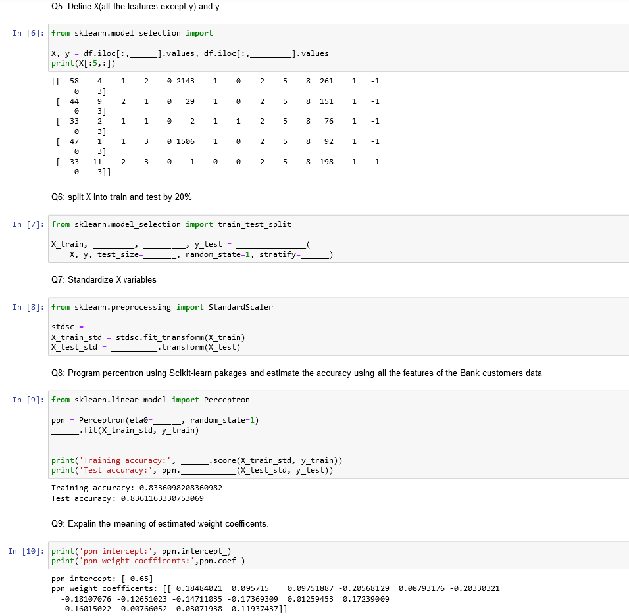Select the In [6] code cell input
The image size is (629, 616).
339,48
